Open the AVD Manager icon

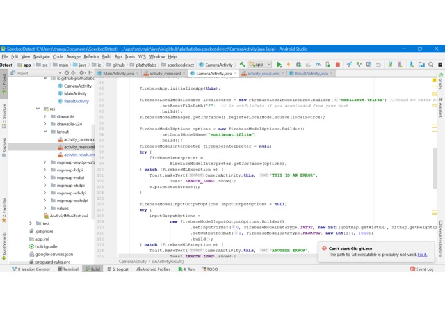400,65
